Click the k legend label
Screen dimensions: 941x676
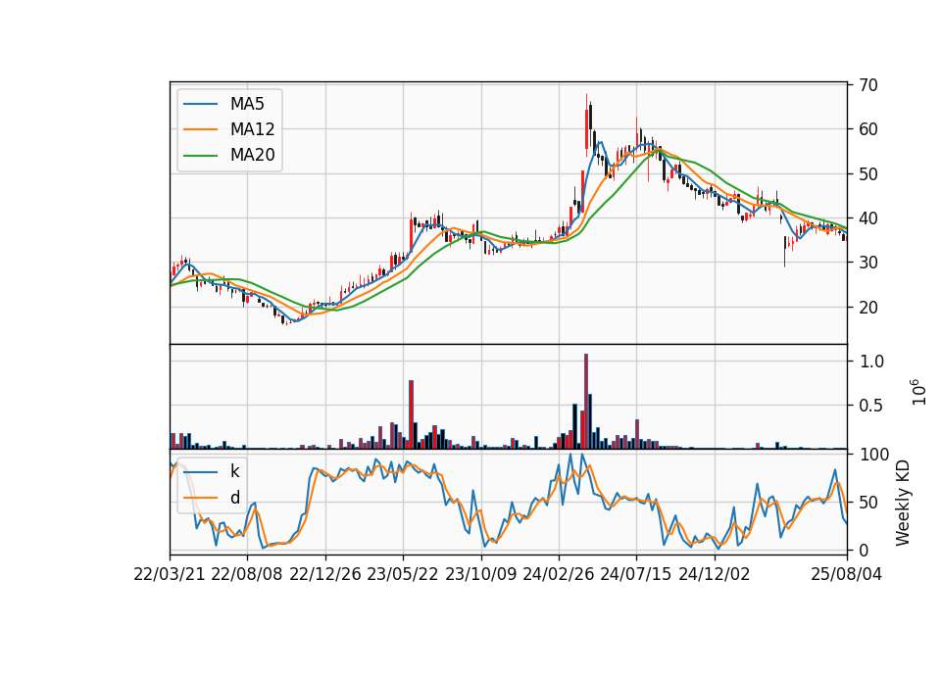234,471
